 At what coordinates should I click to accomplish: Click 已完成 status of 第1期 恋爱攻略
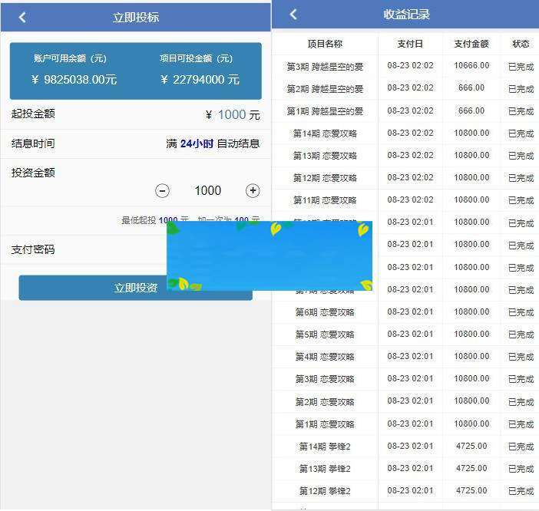(x=521, y=424)
